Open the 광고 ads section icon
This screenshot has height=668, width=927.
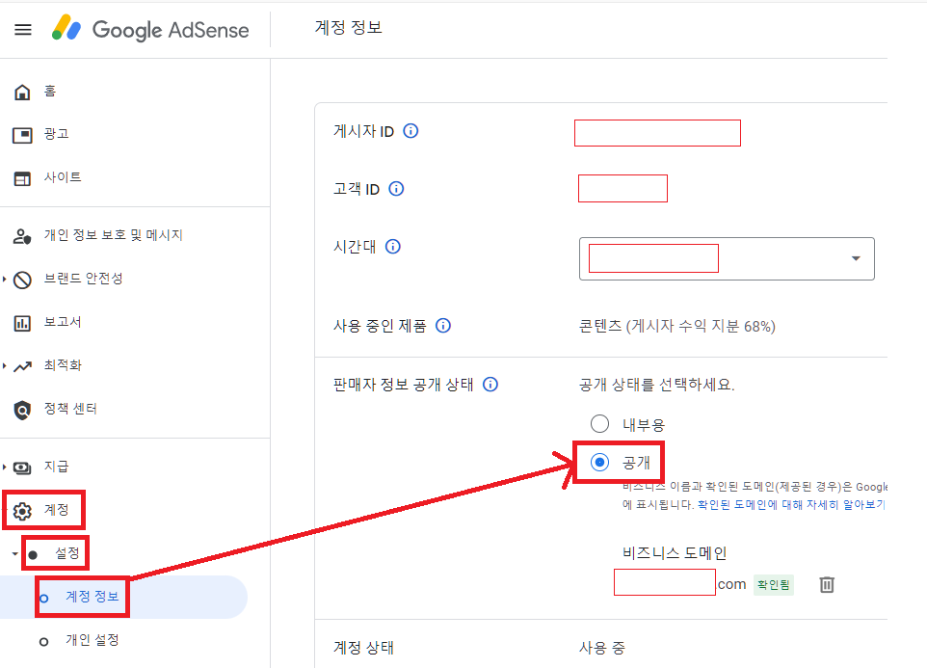(21, 134)
